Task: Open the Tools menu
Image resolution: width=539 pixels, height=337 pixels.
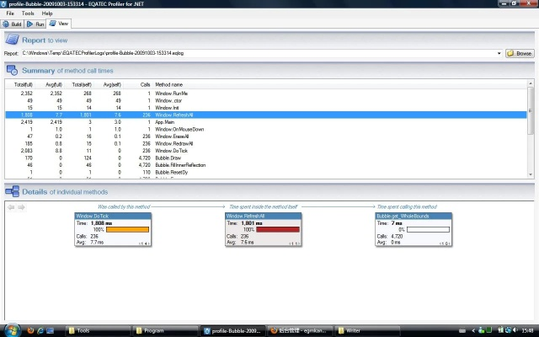Action: pos(28,13)
